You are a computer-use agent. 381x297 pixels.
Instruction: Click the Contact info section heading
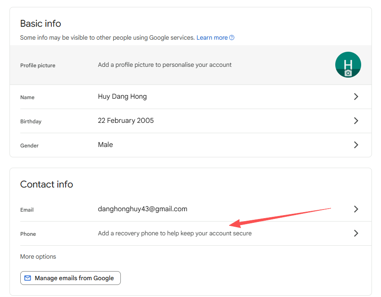point(47,184)
